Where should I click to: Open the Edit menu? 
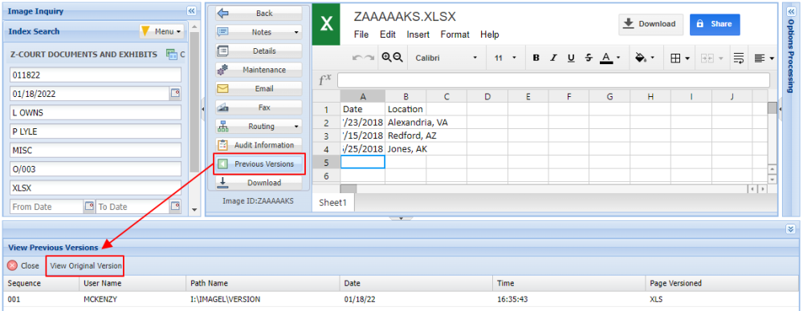(388, 34)
